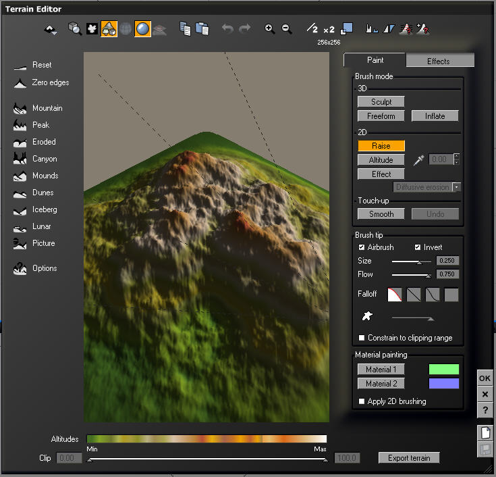Click the green Material 1 color swatch
The height and width of the screenshot is (477, 496).
pos(444,370)
